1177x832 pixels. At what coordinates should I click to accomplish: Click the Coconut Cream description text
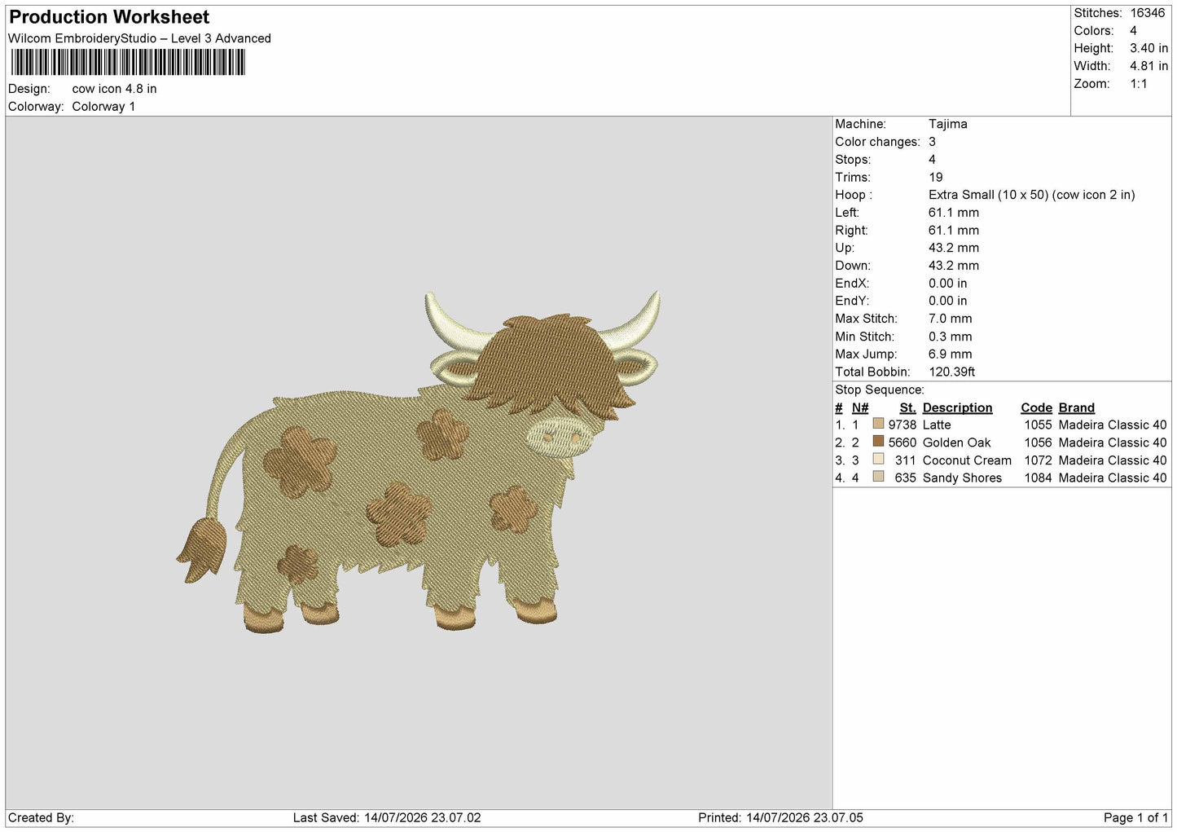coord(967,460)
